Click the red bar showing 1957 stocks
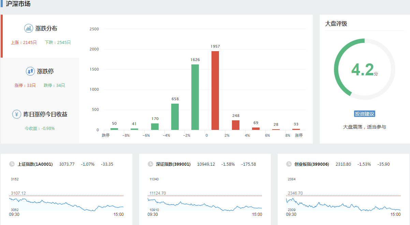This screenshot has width=410, height=225. click(215, 90)
